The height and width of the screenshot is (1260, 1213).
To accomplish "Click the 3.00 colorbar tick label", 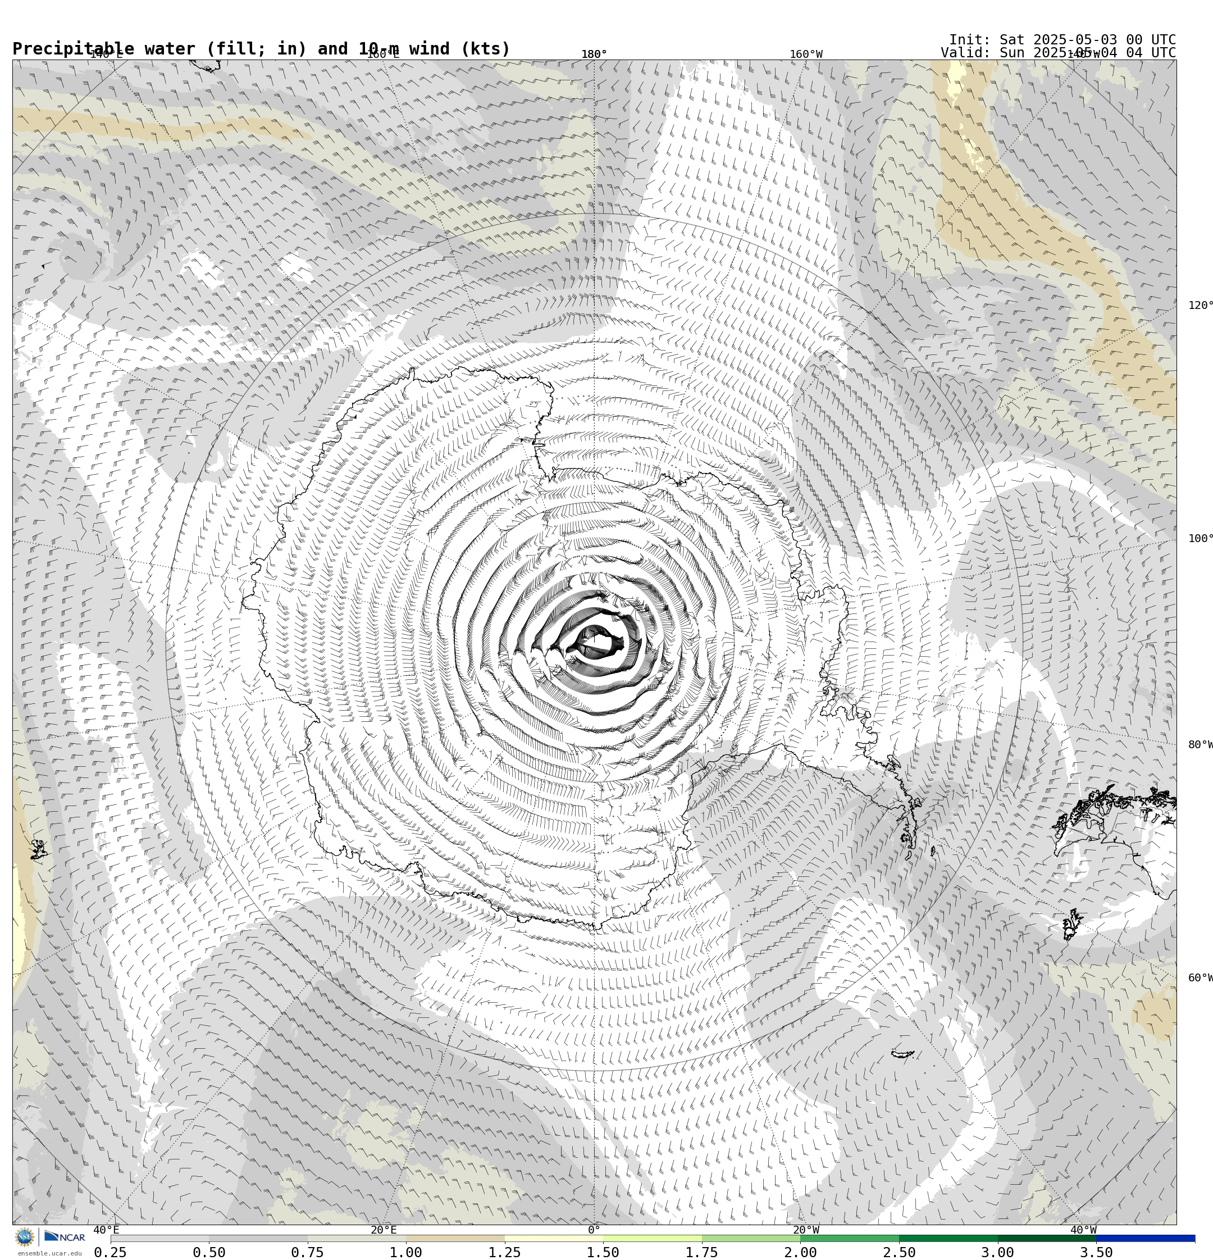I will (998, 1252).
